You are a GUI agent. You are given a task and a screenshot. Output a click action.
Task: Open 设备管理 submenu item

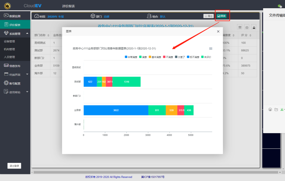(x=9, y=41)
